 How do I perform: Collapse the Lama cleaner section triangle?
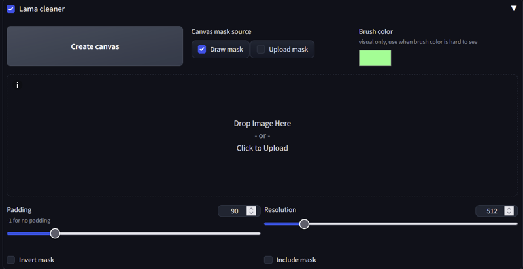514,9
